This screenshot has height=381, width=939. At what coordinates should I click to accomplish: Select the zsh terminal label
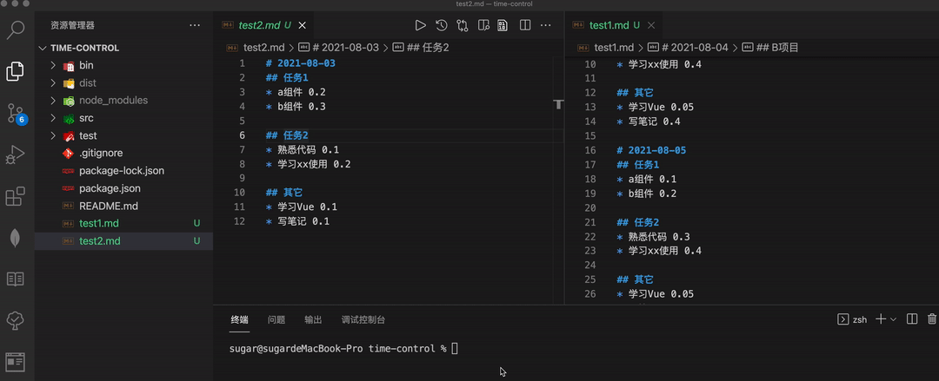pyautogui.click(x=852, y=319)
